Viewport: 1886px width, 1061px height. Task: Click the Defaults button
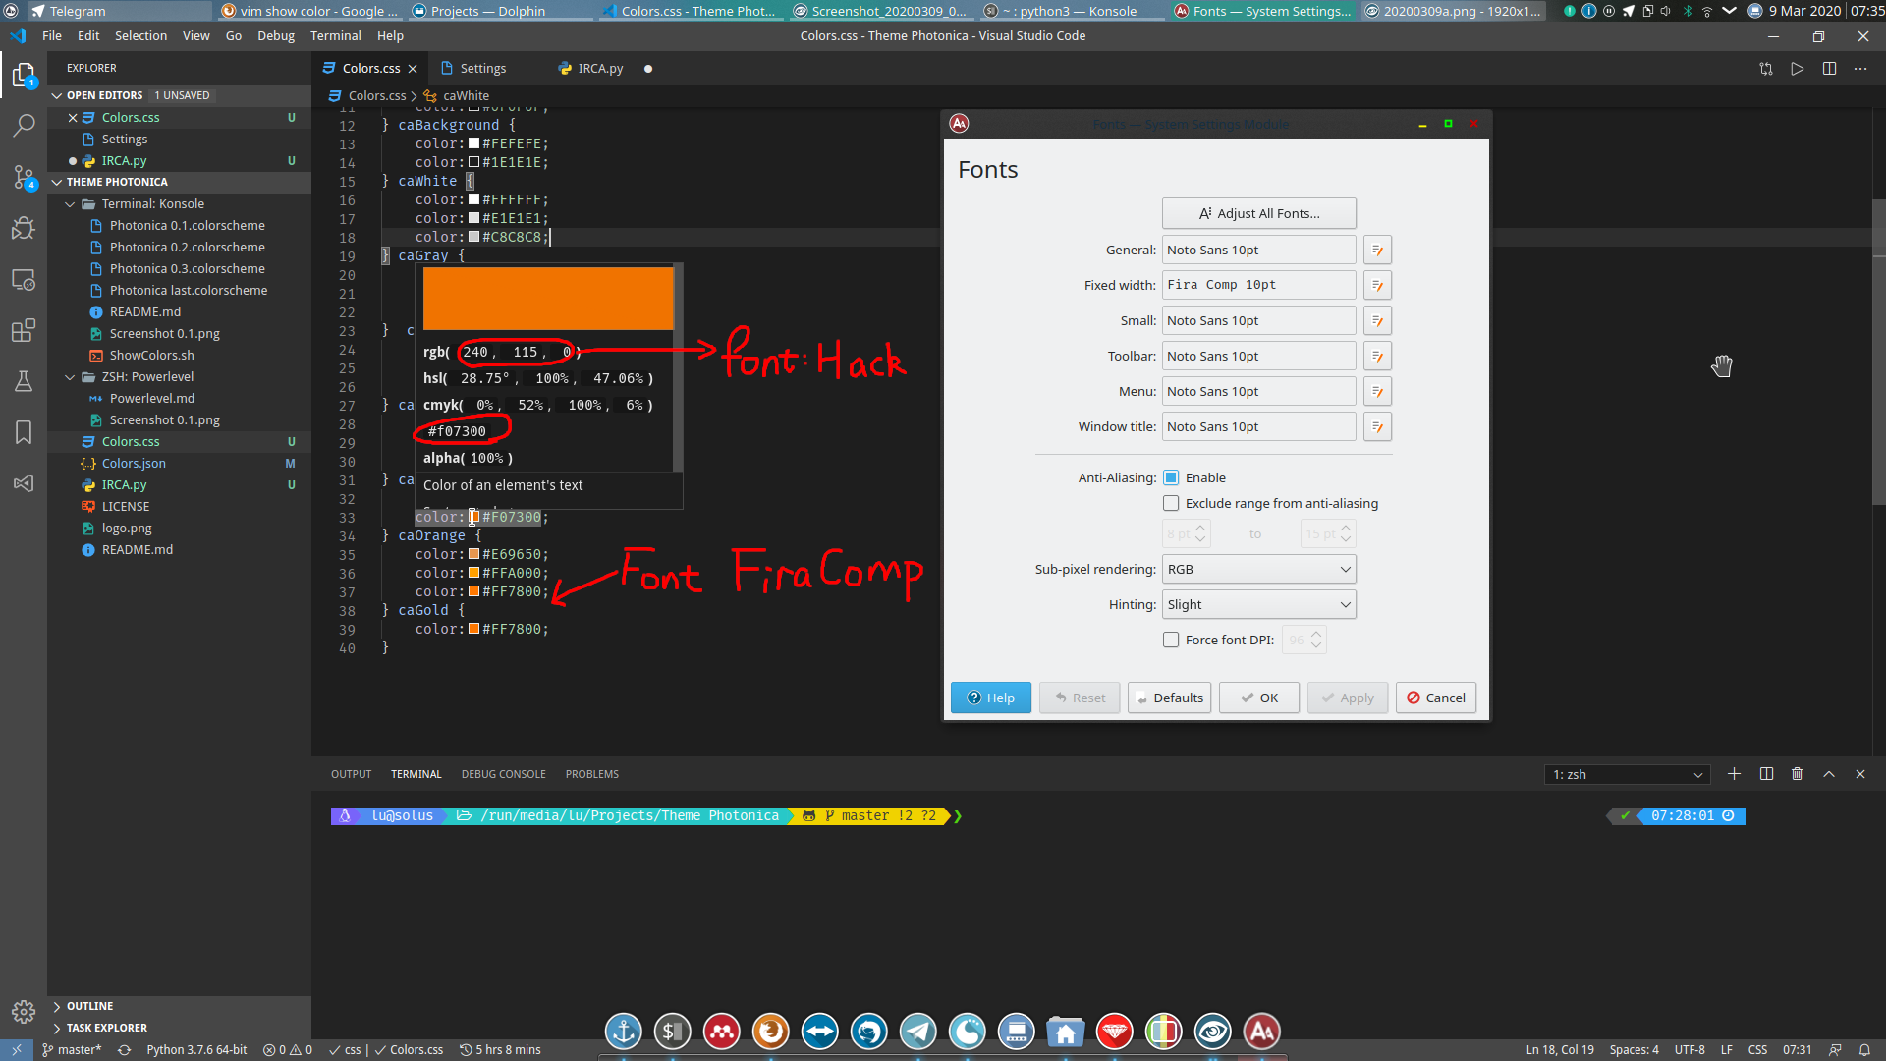1169,698
